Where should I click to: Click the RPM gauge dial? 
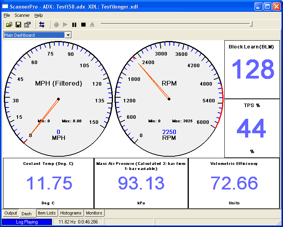pyautogui.click(x=169, y=99)
